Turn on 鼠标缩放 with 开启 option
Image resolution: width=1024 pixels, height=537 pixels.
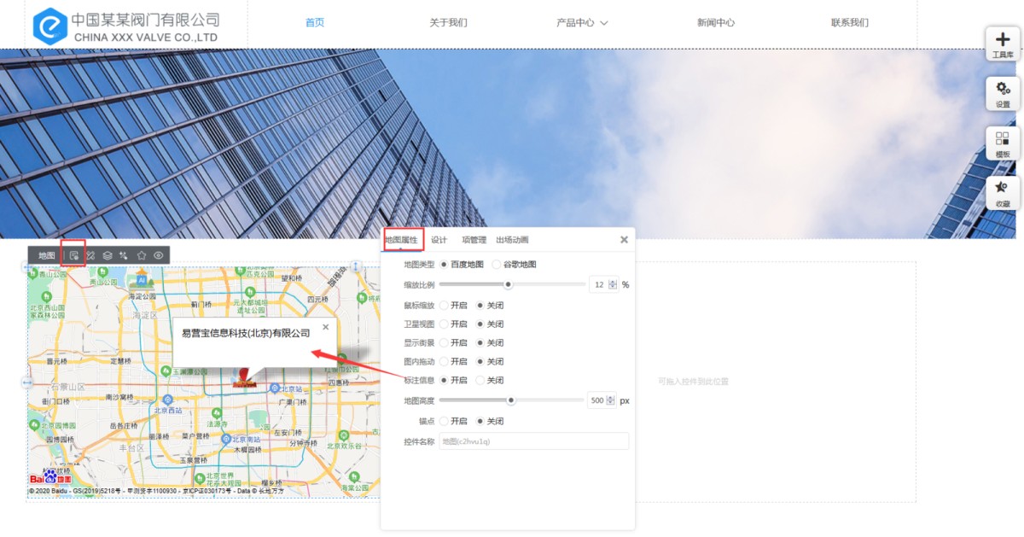click(x=444, y=305)
